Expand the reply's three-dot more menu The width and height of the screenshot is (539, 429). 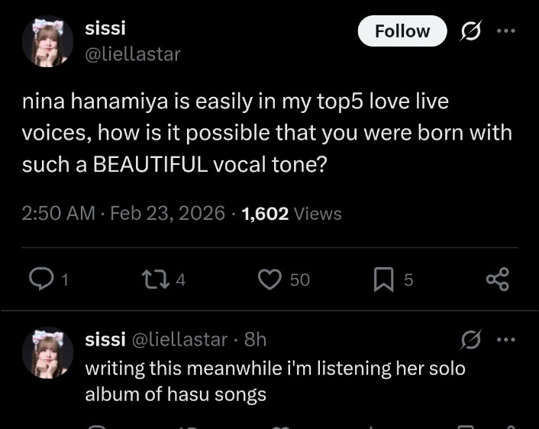[505, 340]
